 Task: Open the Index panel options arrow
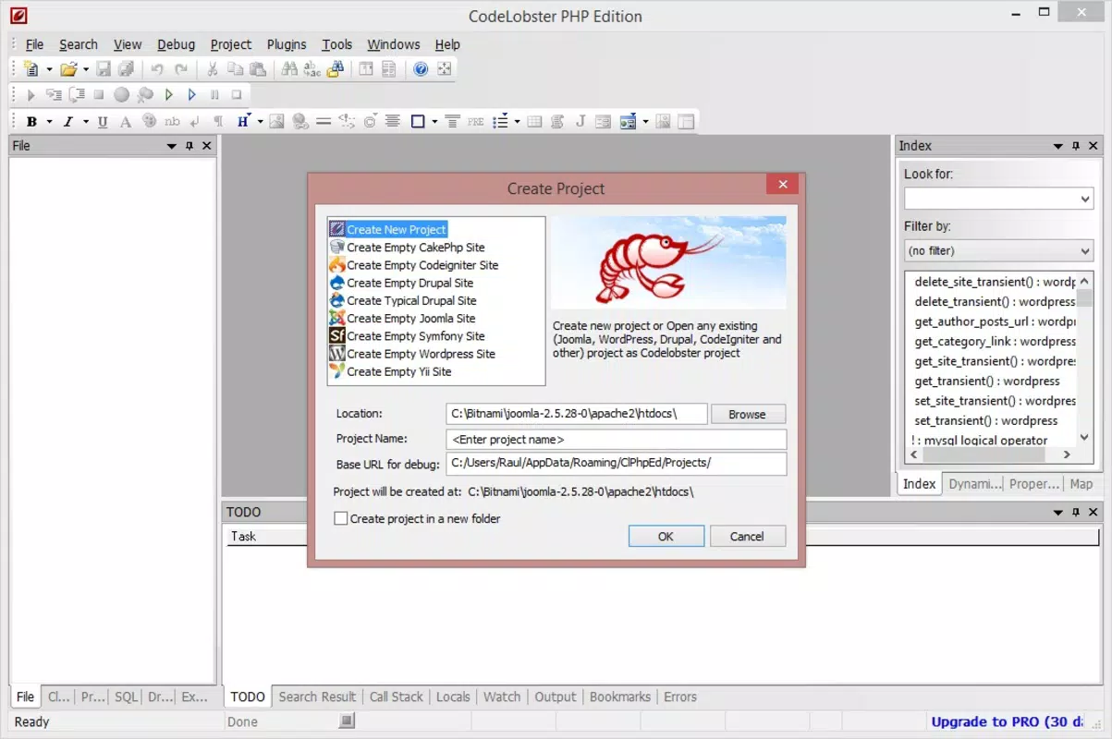[1058, 146]
